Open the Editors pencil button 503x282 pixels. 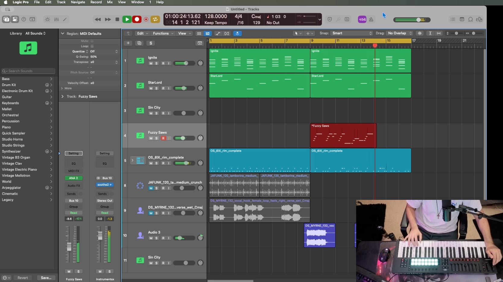(x=65, y=19)
